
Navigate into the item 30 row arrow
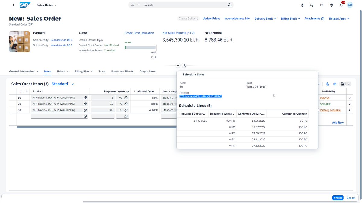pyautogui.click(x=350, y=110)
